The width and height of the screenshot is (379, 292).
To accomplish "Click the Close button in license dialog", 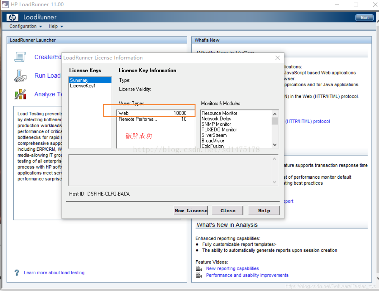I will point(228,210).
